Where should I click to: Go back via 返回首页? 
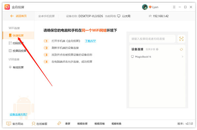tap(18, 16)
